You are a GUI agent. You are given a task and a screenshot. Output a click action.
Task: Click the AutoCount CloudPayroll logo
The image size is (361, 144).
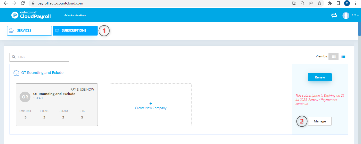[x=31, y=15]
